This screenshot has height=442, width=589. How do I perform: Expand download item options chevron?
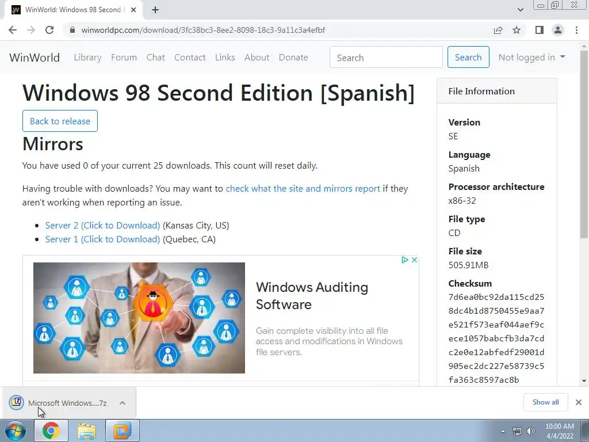point(123,403)
